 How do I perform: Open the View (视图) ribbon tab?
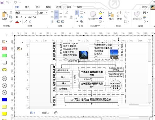[x=79, y=7]
